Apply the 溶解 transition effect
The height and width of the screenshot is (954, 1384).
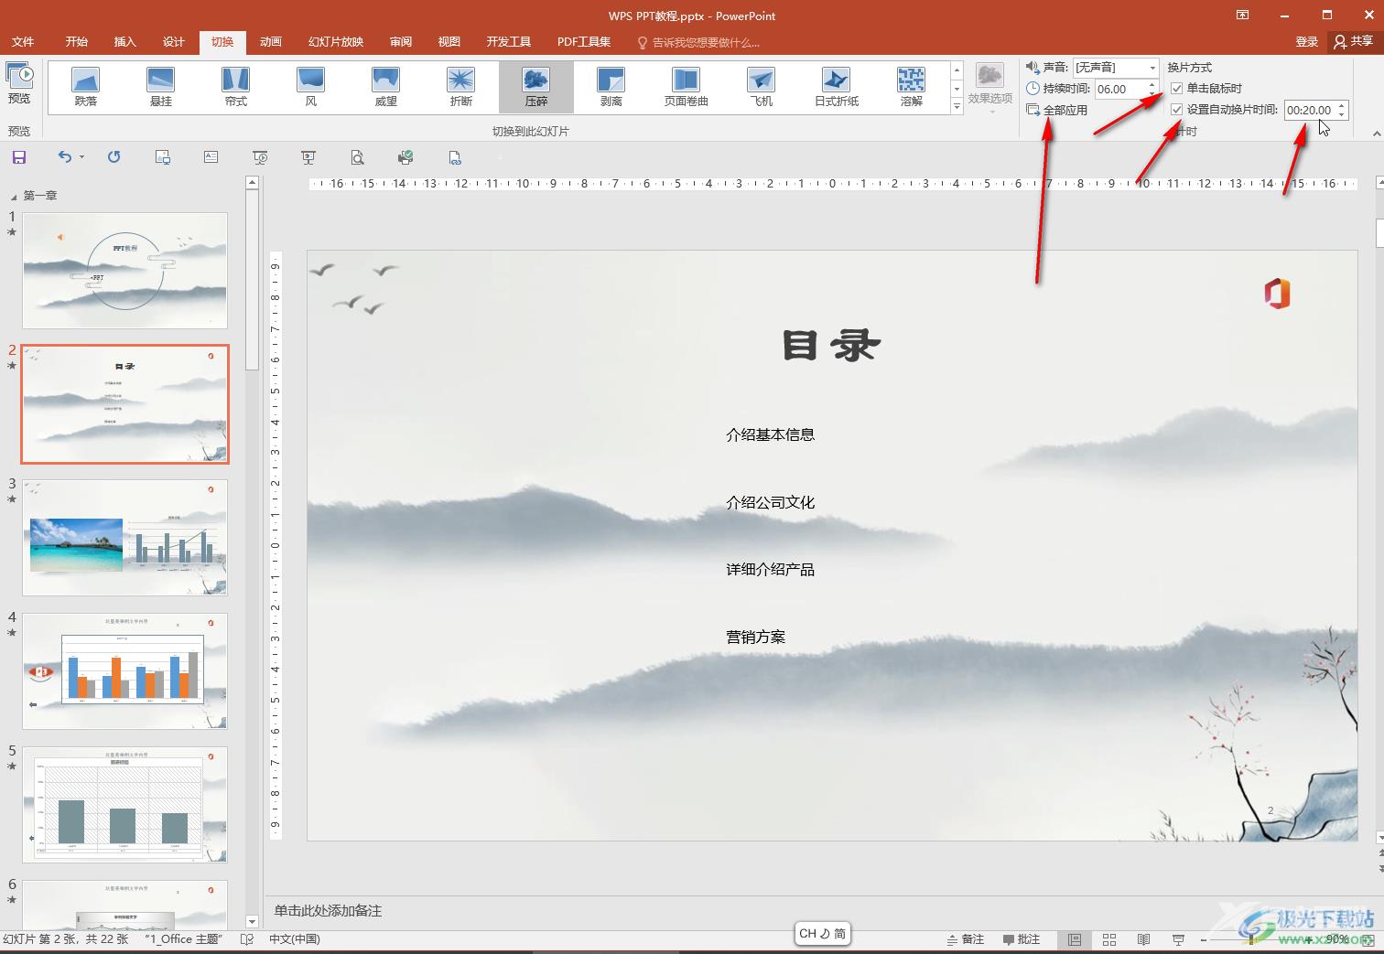pyautogui.click(x=912, y=87)
